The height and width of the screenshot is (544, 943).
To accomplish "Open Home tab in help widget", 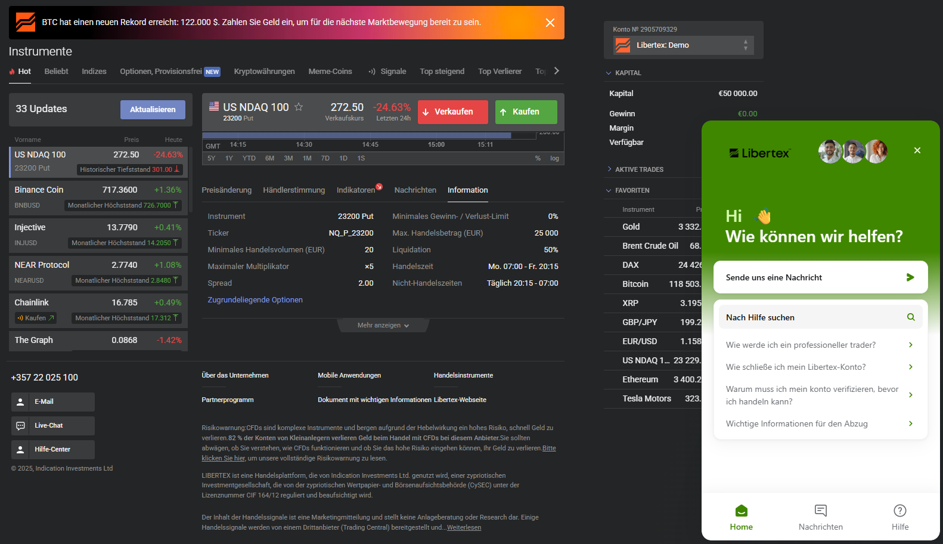I will (x=742, y=517).
